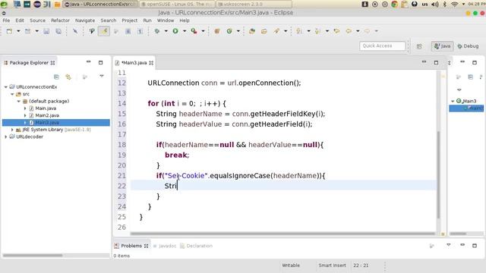The height and width of the screenshot is (273, 486).
Task: Open the Navigate menu
Action: click(x=85, y=20)
